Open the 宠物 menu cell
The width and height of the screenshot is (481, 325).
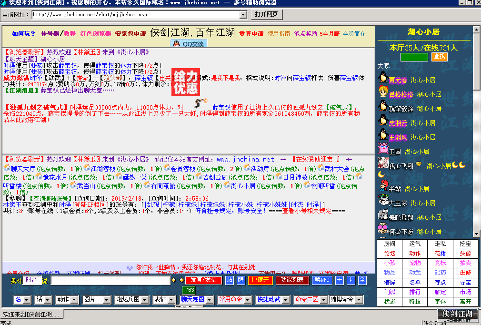click(x=415, y=263)
